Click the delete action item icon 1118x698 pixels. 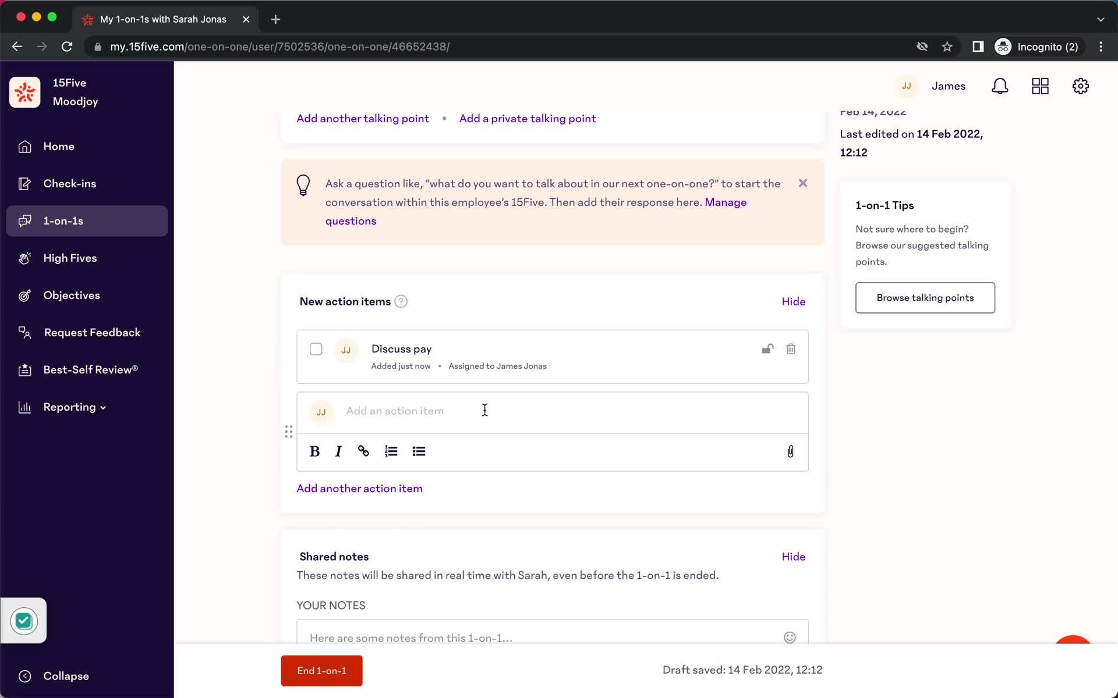coord(789,349)
